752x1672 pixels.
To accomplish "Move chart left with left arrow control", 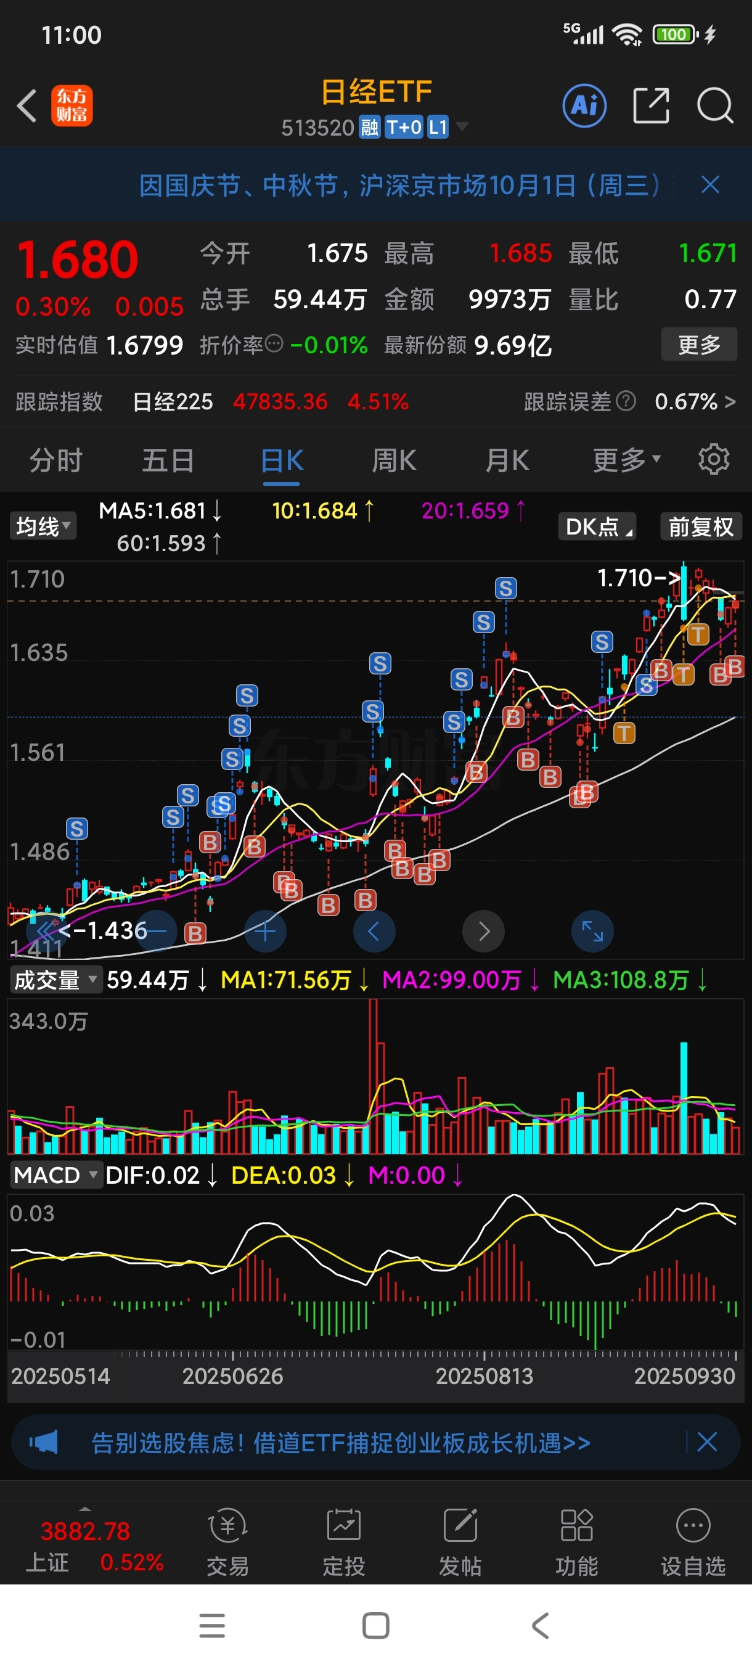I will (x=374, y=931).
